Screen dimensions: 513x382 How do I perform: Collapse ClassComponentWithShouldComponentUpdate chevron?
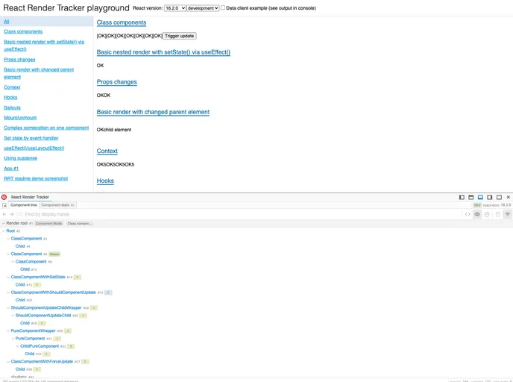[8, 292]
